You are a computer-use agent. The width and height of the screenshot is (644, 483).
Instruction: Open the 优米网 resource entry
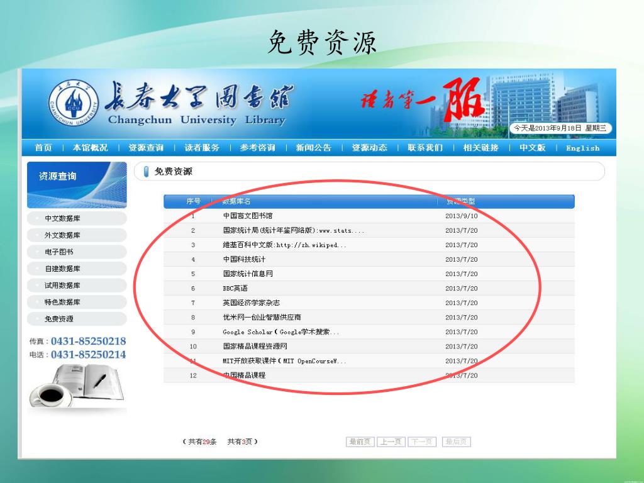[262, 318]
